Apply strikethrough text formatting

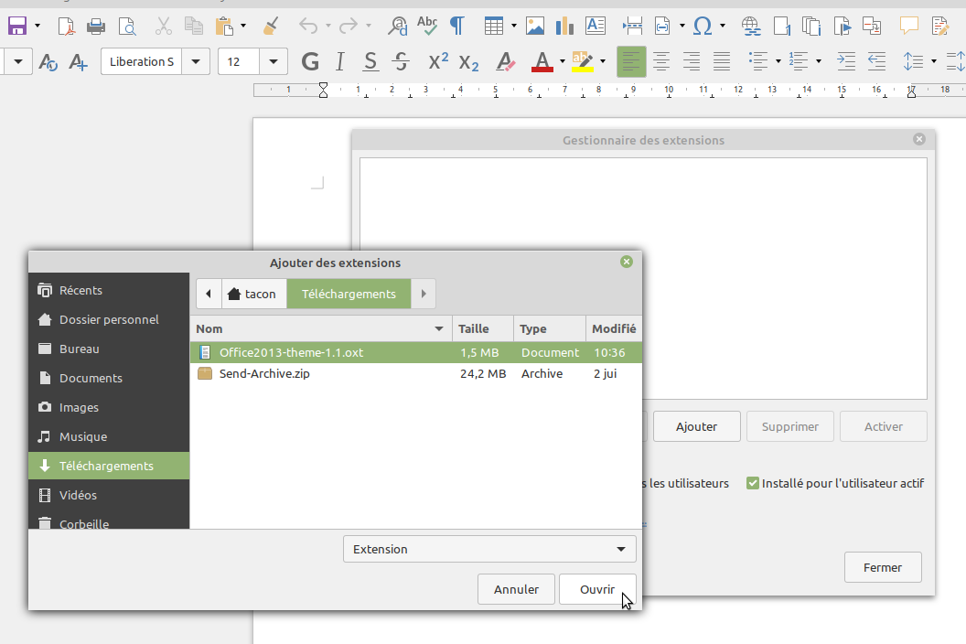coord(400,62)
